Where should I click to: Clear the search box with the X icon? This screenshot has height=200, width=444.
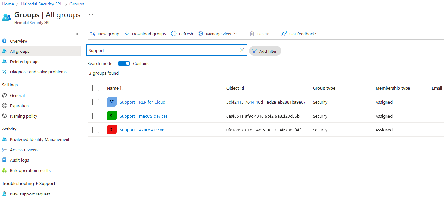coord(242,50)
